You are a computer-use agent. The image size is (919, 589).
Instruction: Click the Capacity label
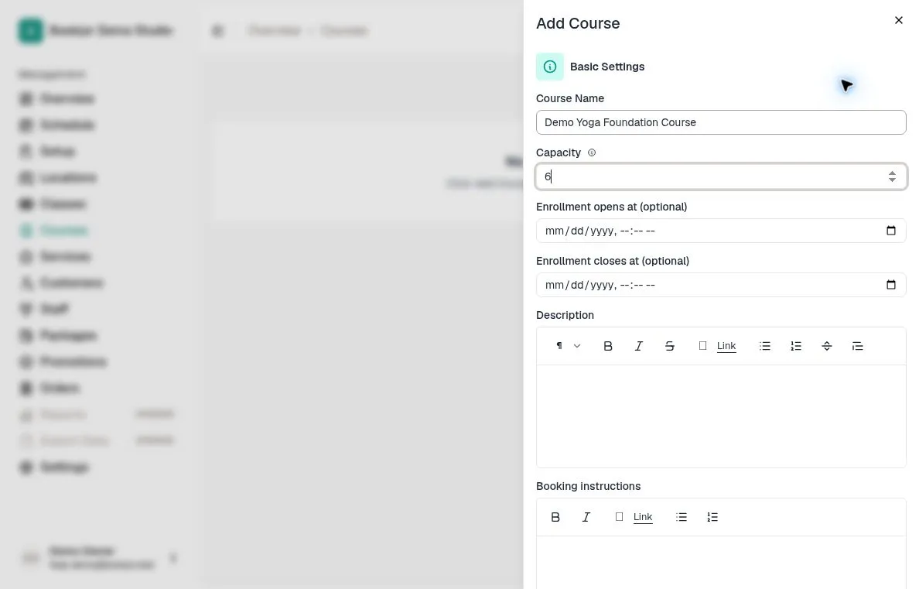coord(559,152)
